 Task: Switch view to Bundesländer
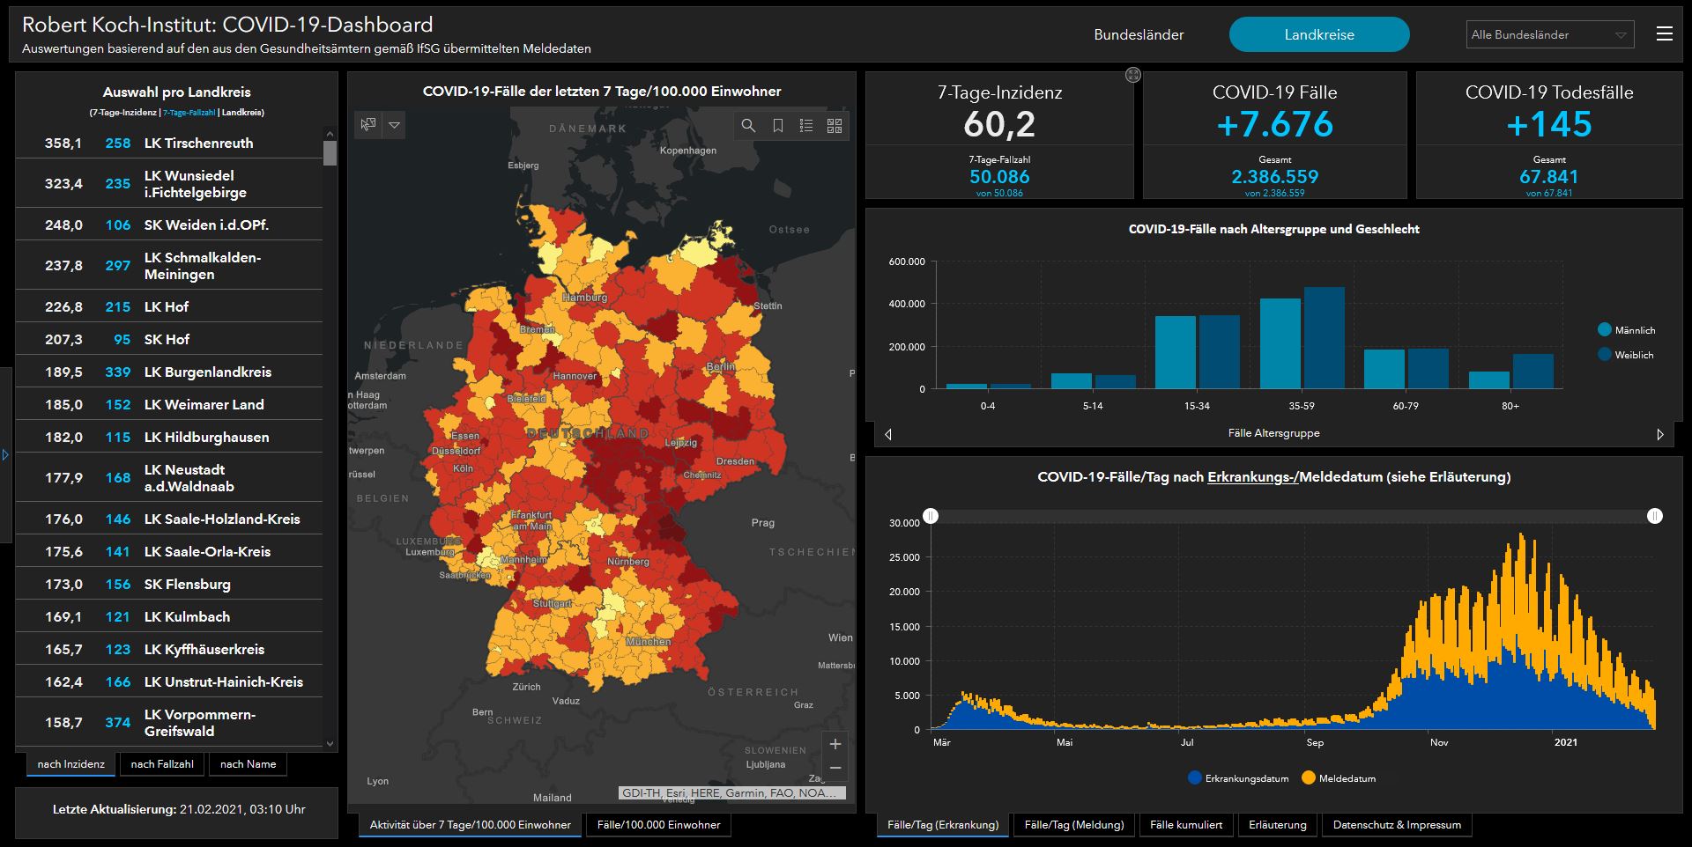[1139, 35]
